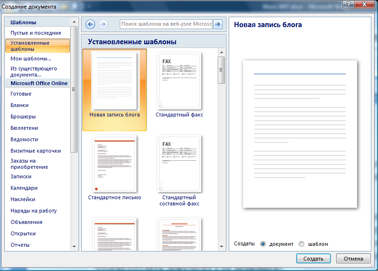Open 'Установленные шаблоны' category
Image resolution: width=378 pixels, height=271 pixels.
point(38,46)
